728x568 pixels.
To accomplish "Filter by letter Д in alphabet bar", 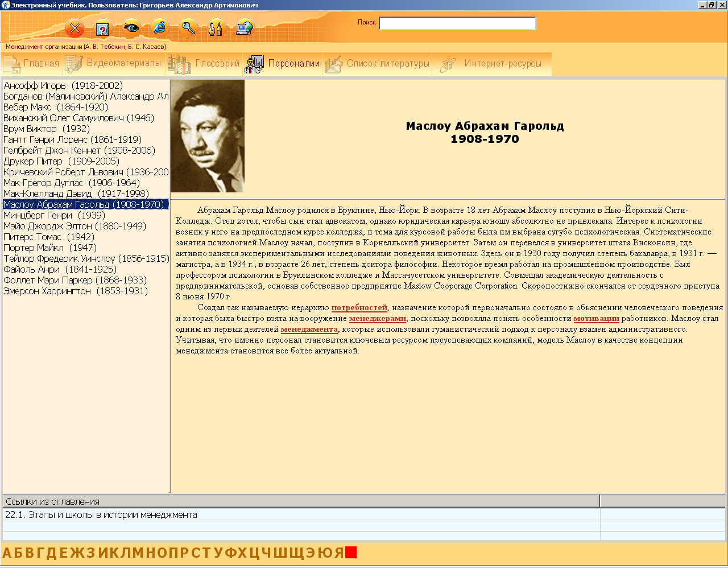I will click(51, 553).
